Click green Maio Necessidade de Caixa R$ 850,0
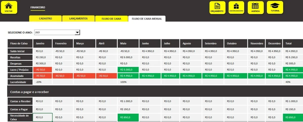The width and height of the screenshot is (303, 122). 128,117
